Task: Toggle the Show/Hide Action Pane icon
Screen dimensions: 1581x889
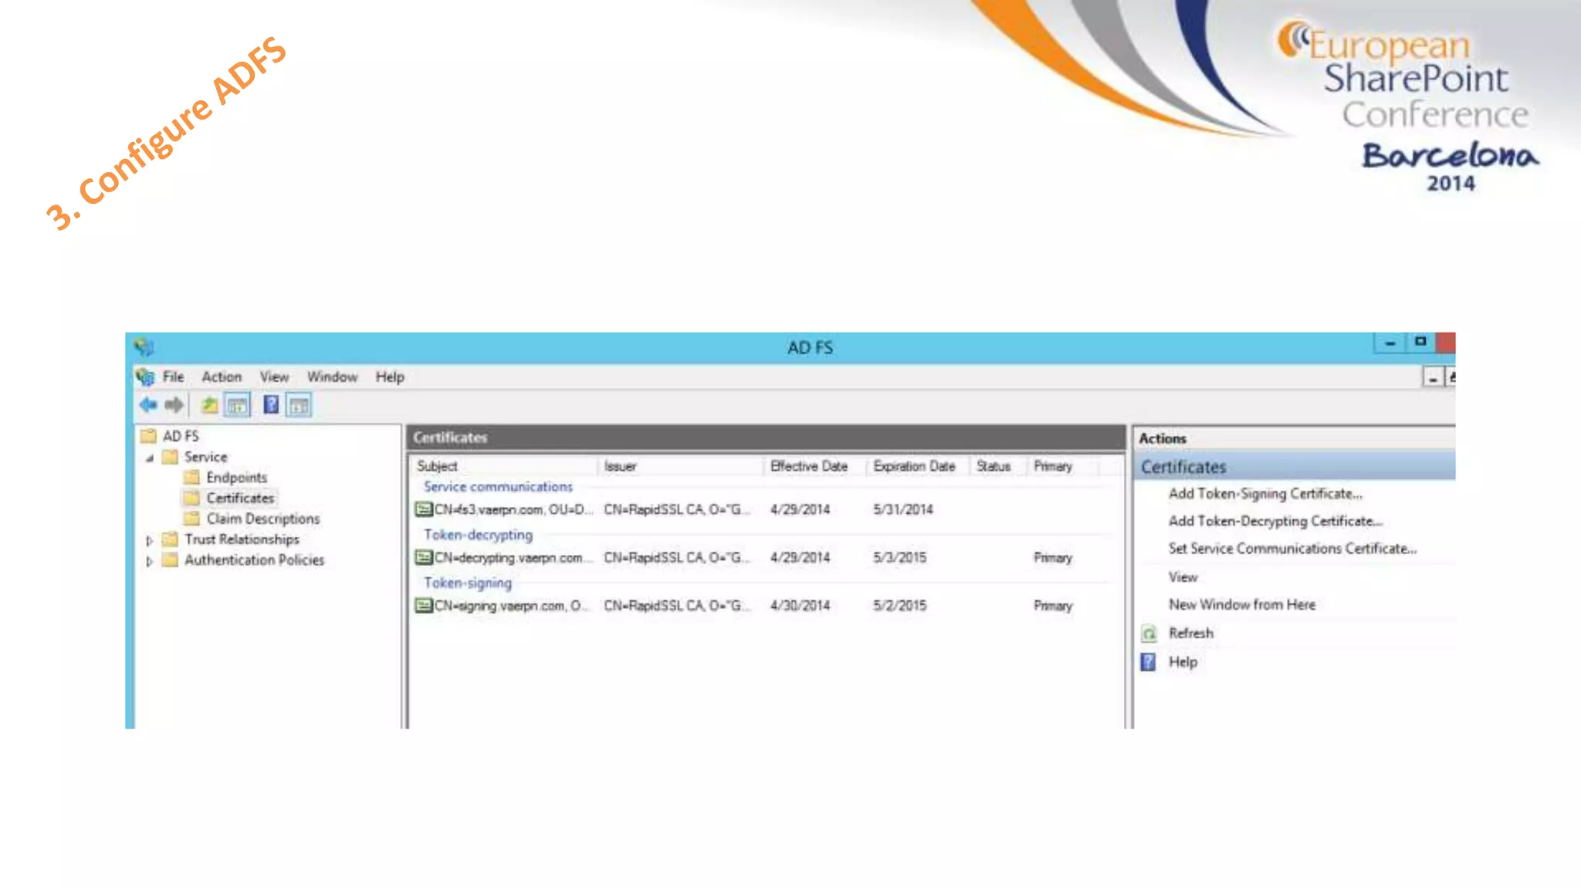Action: click(299, 404)
